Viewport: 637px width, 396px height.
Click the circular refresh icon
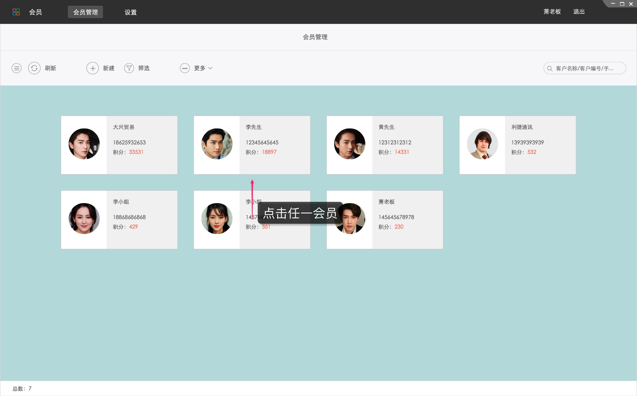[x=34, y=68]
